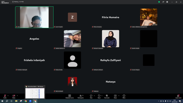
Task: Click the muted mic icon beside Uris
Action: point(17,27)
